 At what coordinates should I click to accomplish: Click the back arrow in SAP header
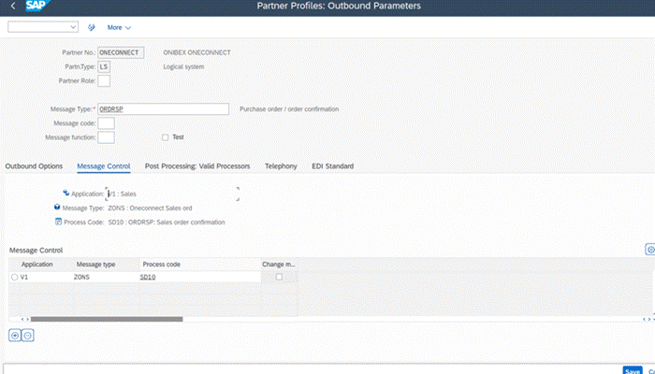coord(12,7)
